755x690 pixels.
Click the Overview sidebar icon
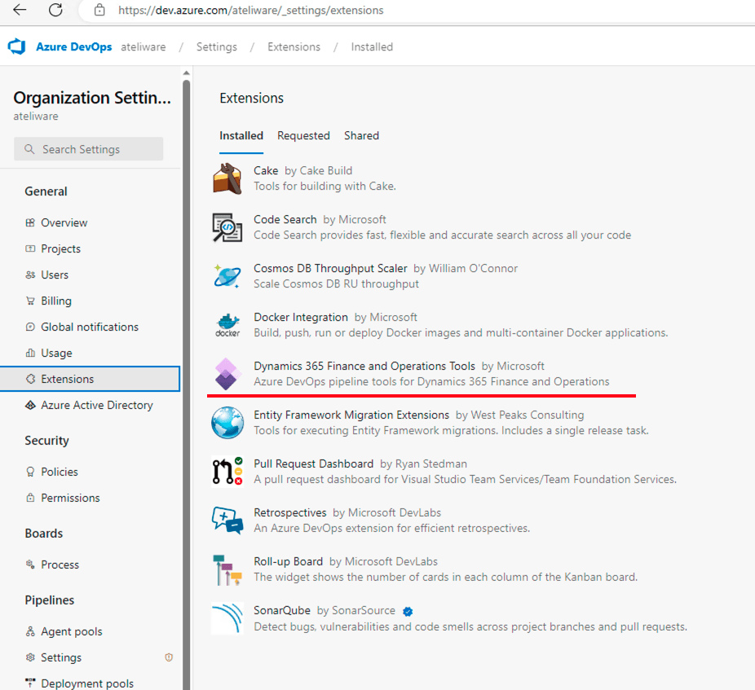pyautogui.click(x=30, y=222)
